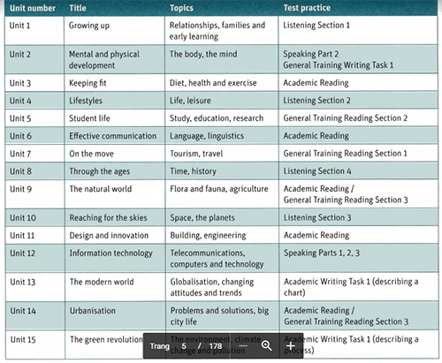
Task: Click 'The natural world' title
Action: [x=101, y=189]
